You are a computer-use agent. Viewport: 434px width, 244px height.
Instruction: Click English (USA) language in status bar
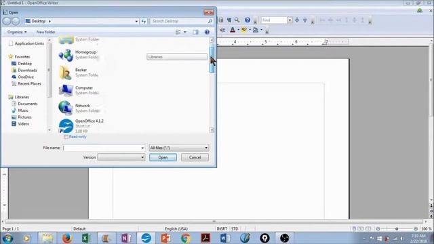click(x=176, y=229)
